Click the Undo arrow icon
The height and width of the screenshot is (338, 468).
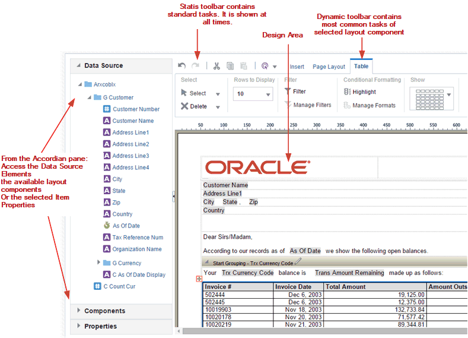pos(182,67)
